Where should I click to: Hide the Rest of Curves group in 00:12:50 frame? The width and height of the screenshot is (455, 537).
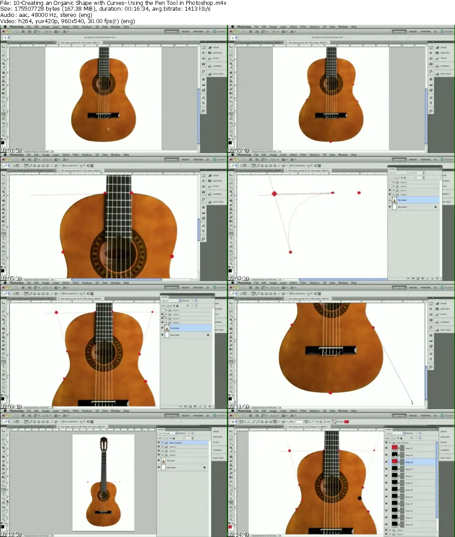(159, 443)
